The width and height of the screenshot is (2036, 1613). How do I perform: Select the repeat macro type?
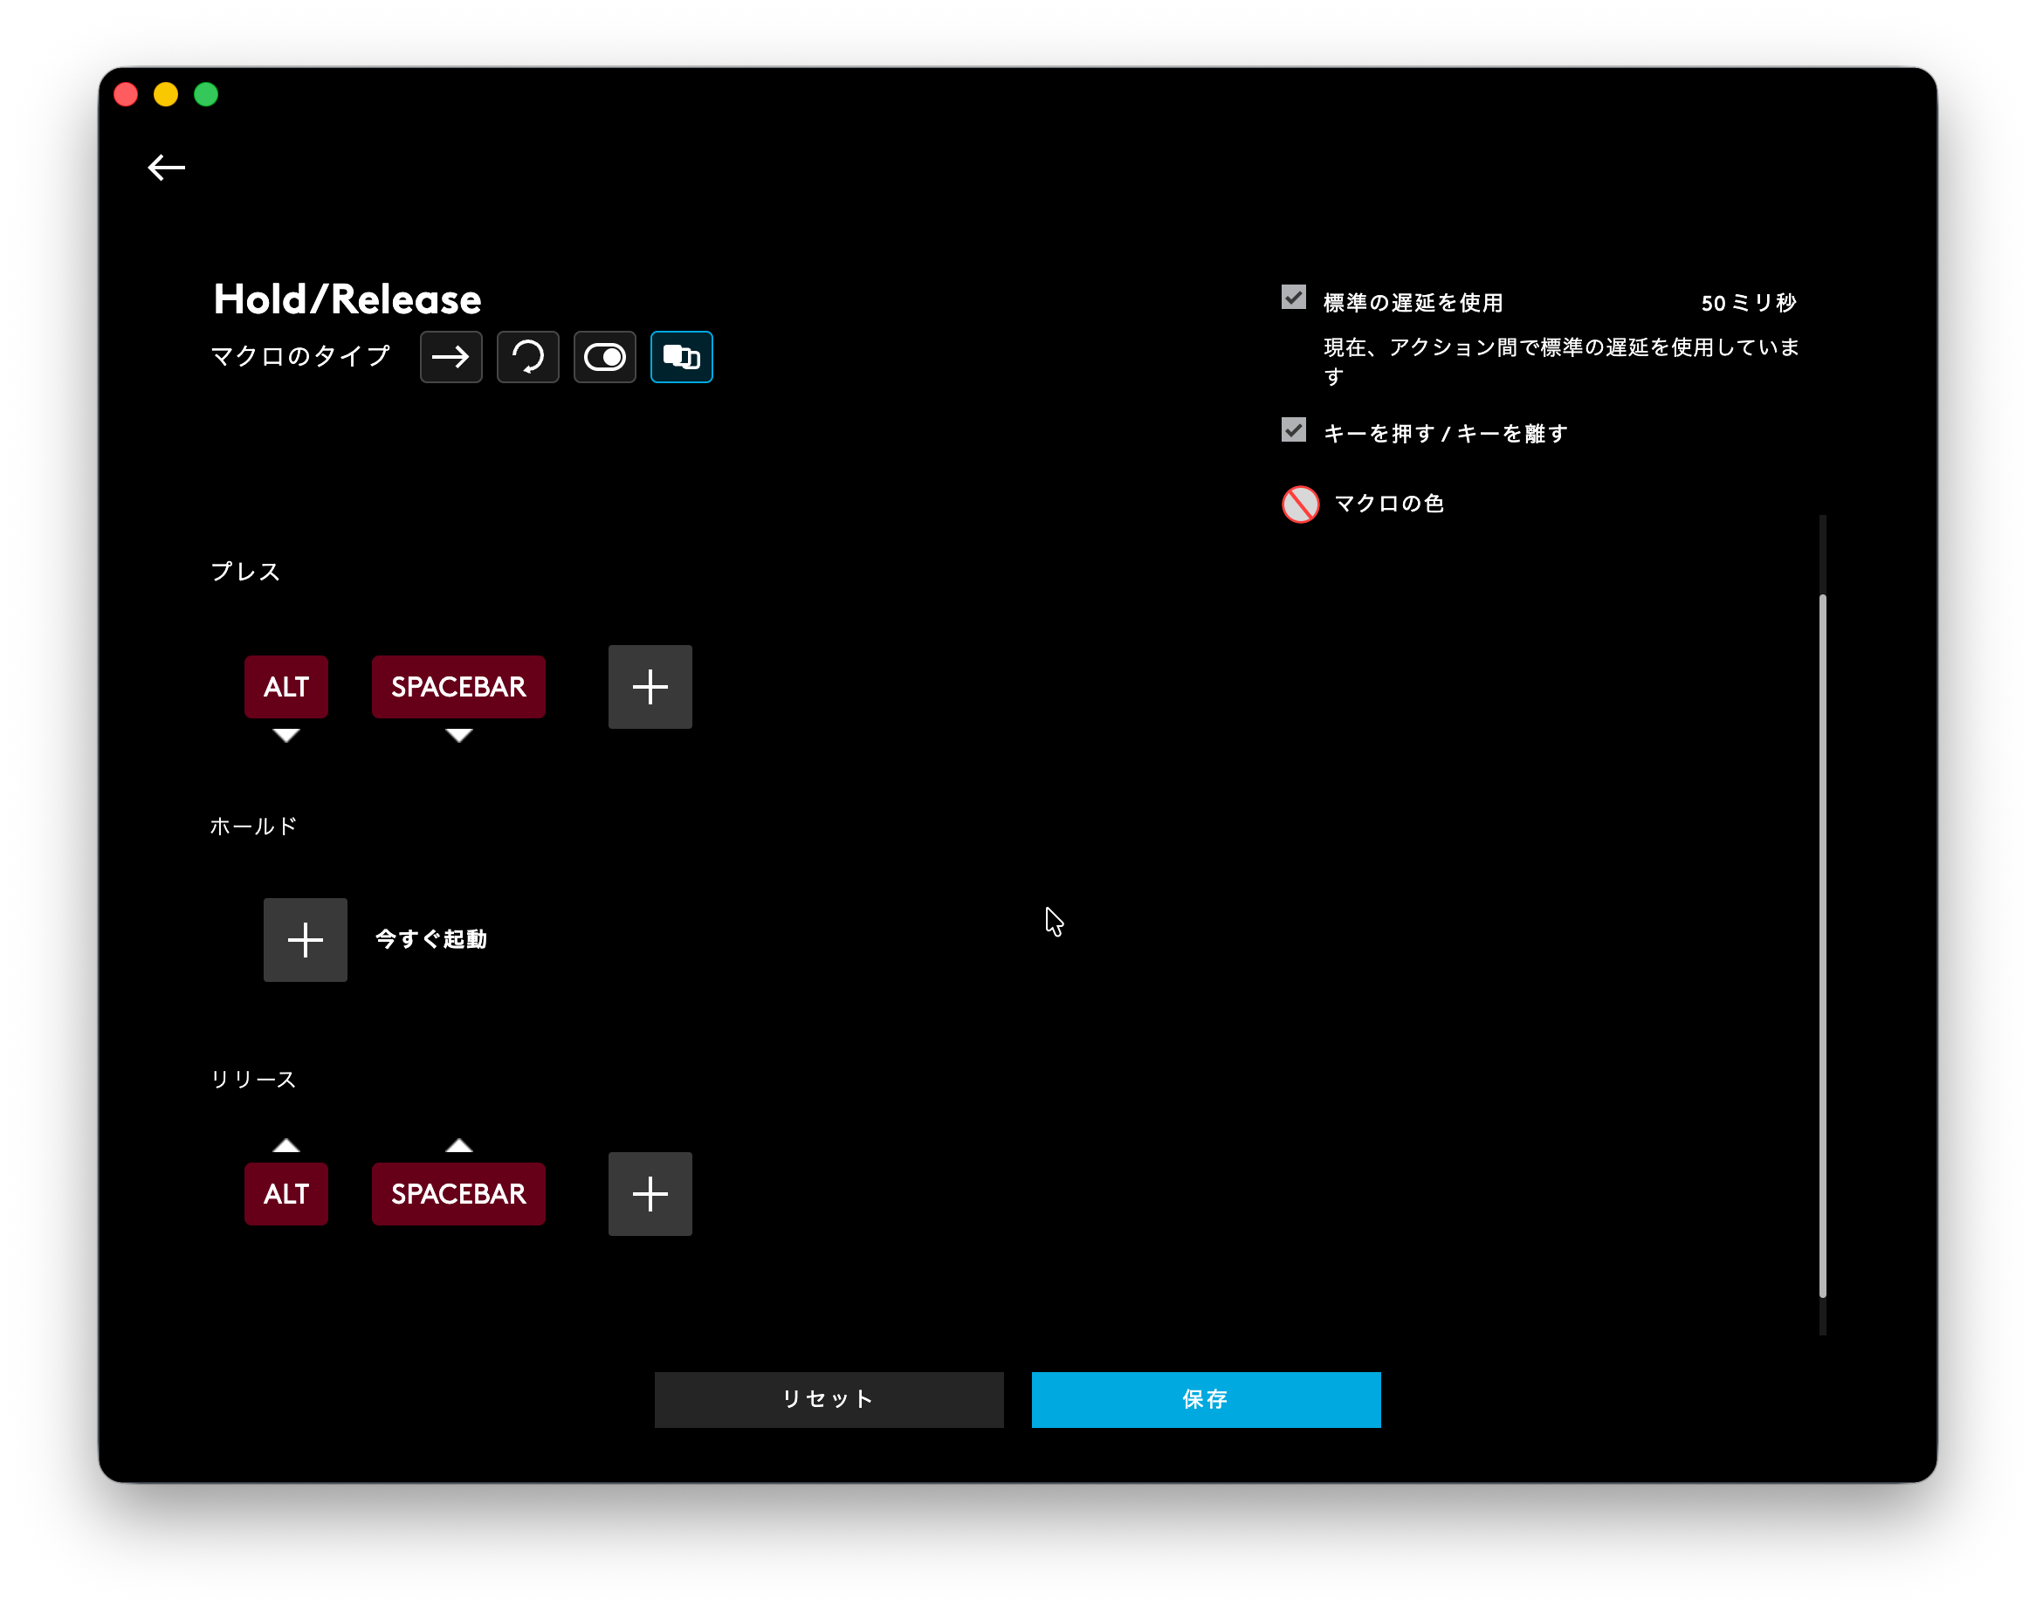(528, 357)
